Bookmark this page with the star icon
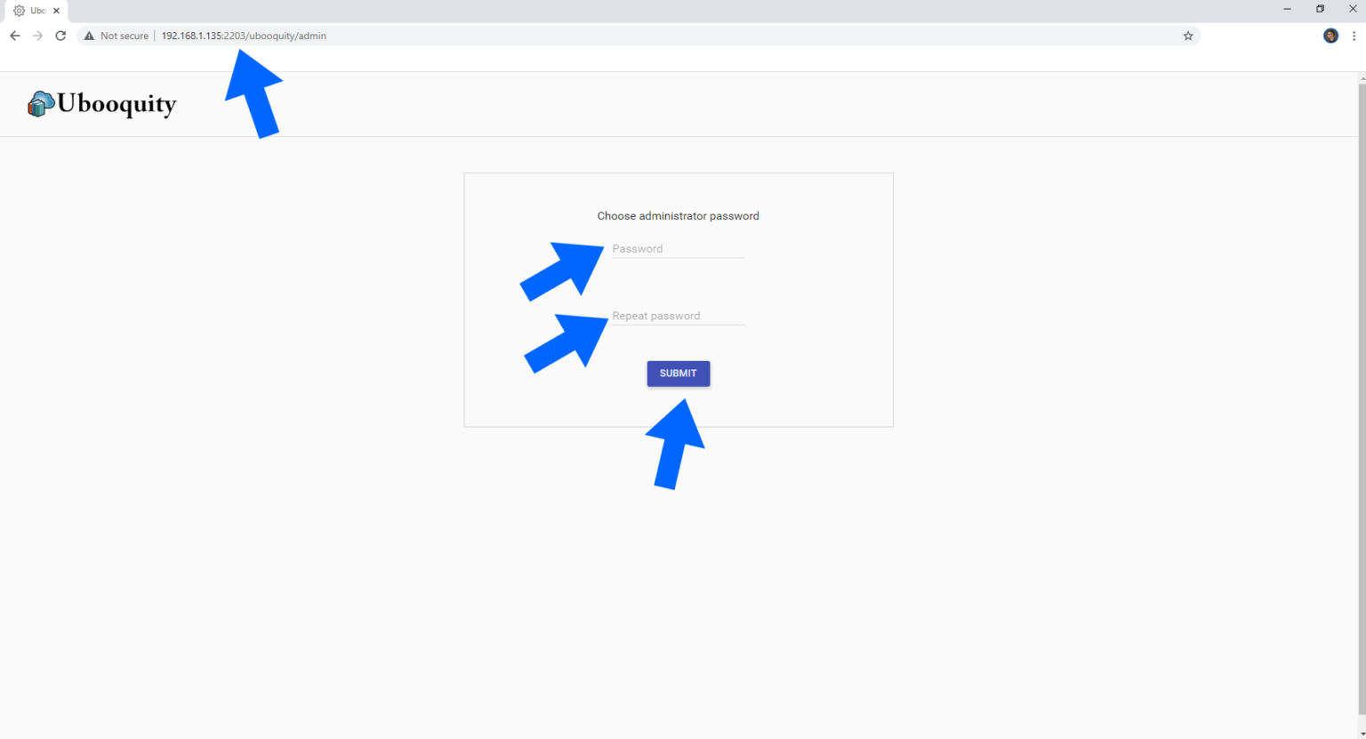1366x739 pixels. pos(1188,36)
